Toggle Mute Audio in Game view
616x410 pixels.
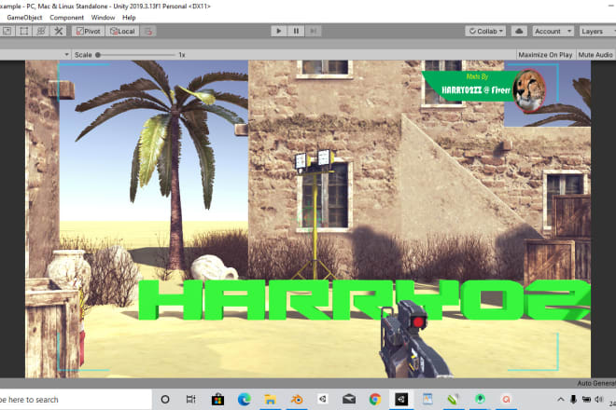tap(595, 55)
